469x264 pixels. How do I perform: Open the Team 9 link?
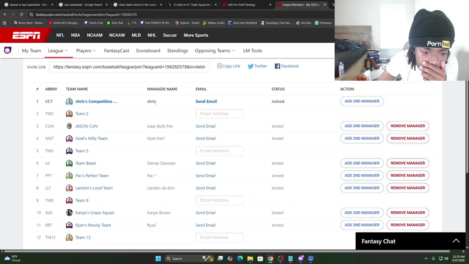point(82,201)
